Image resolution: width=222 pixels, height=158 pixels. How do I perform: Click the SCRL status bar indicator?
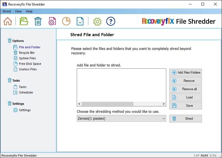point(213,156)
